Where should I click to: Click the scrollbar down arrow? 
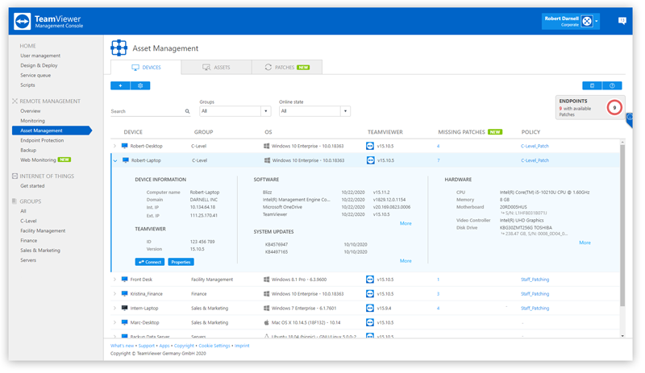tap(622, 336)
